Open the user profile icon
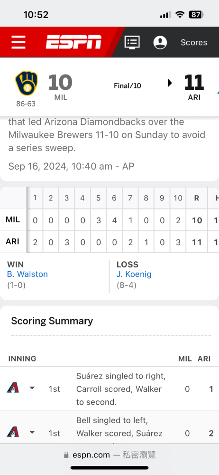This screenshot has height=475, width=219. pyautogui.click(x=160, y=42)
